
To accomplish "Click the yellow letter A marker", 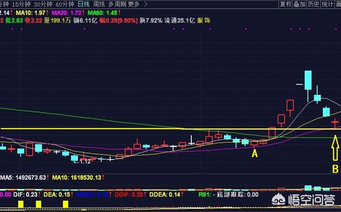I will [x=255, y=154].
